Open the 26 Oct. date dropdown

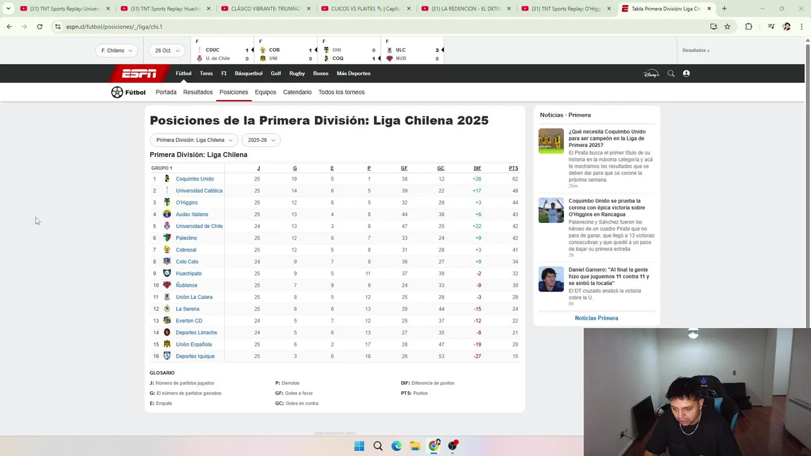(167, 51)
